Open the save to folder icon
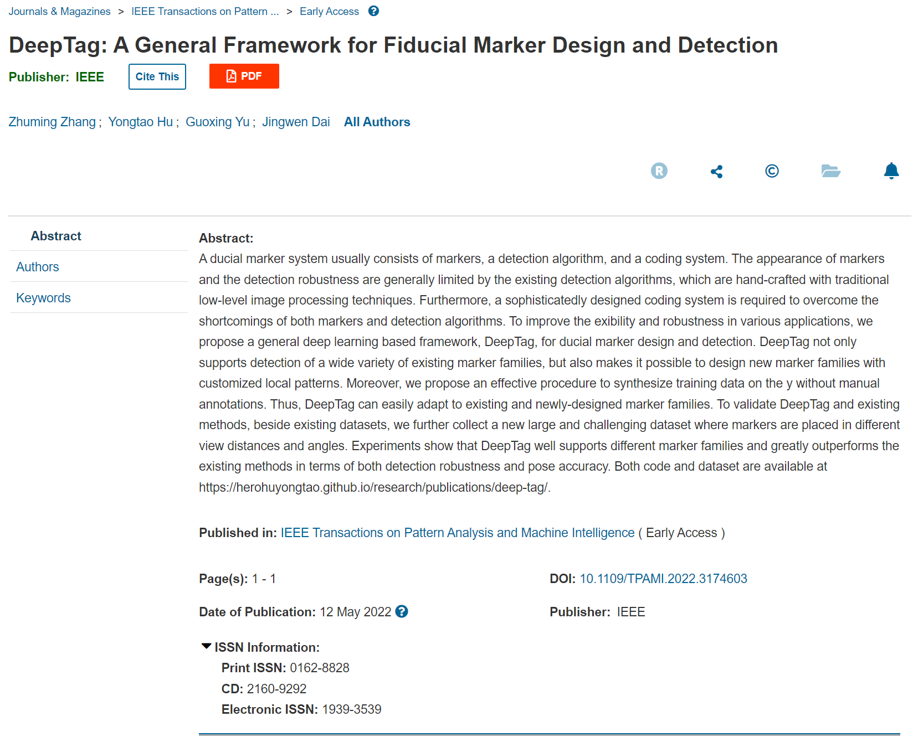 click(x=830, y=171)
